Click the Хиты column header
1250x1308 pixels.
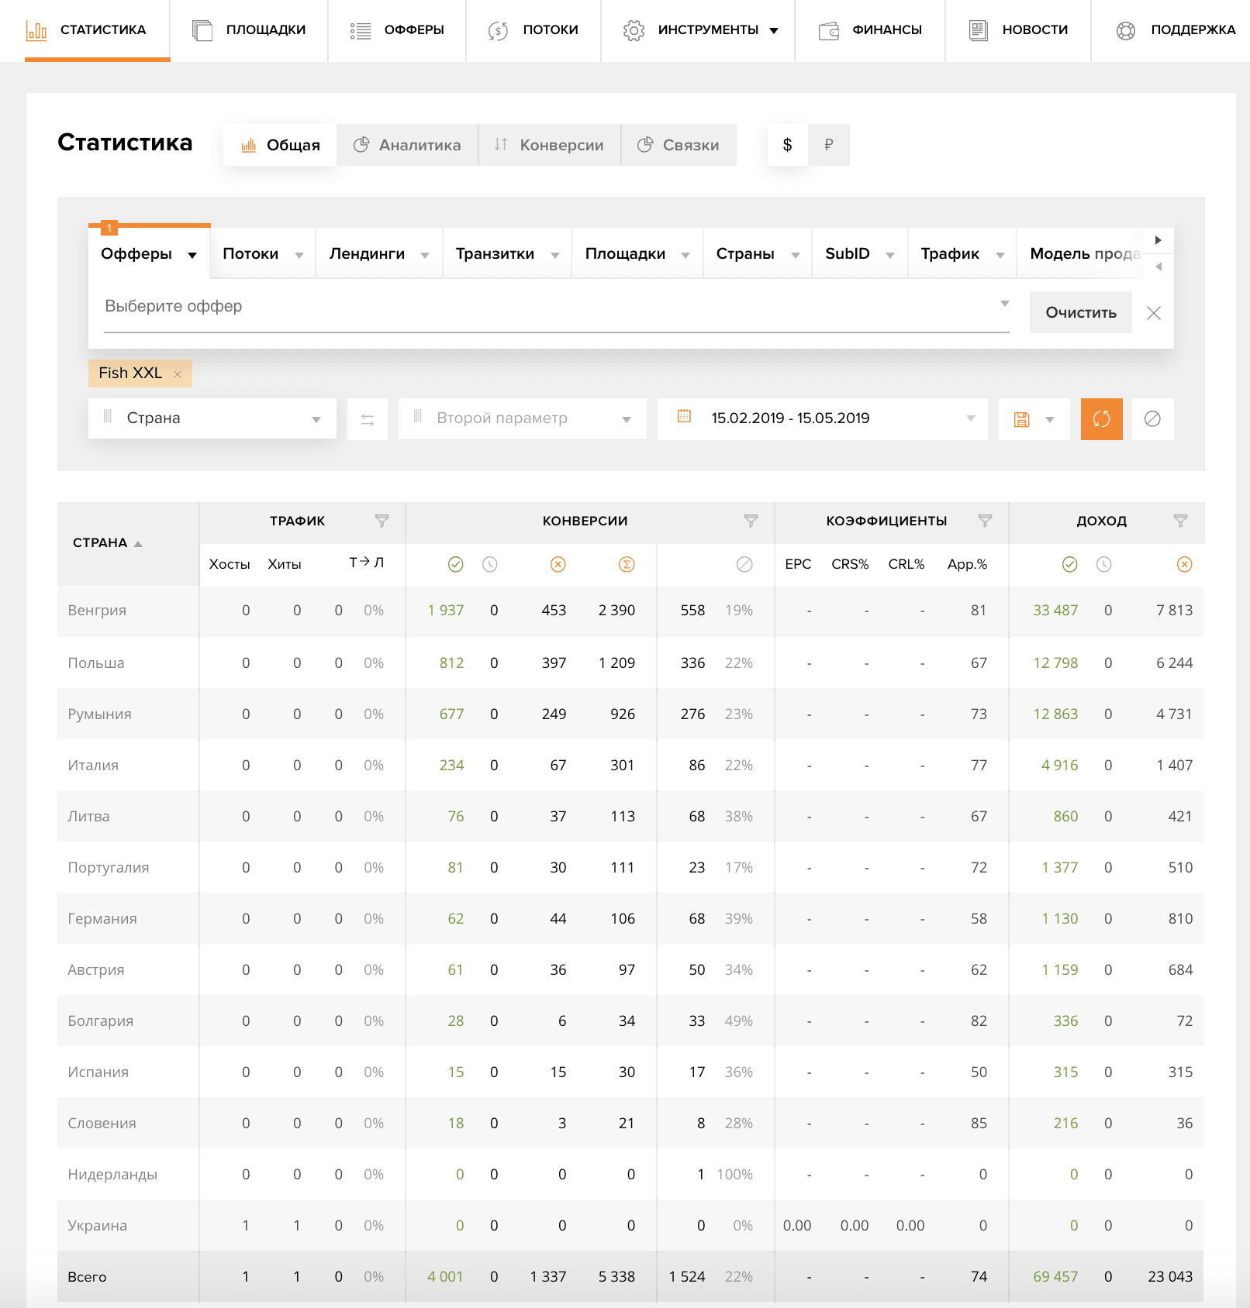[x=285, y=565]
